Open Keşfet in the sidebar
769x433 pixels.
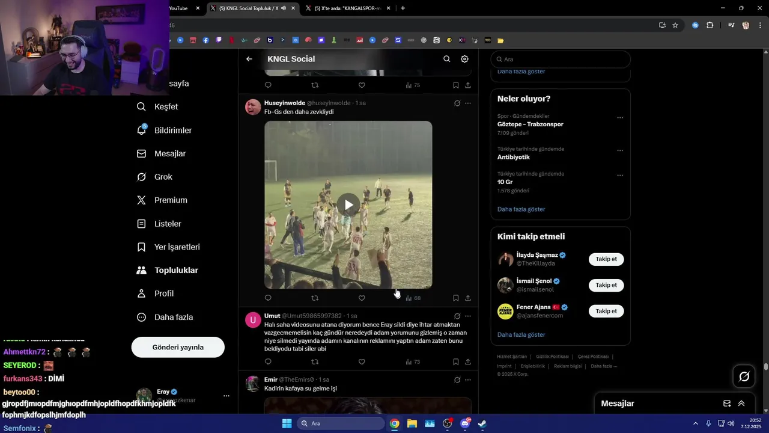click(157, 106)
